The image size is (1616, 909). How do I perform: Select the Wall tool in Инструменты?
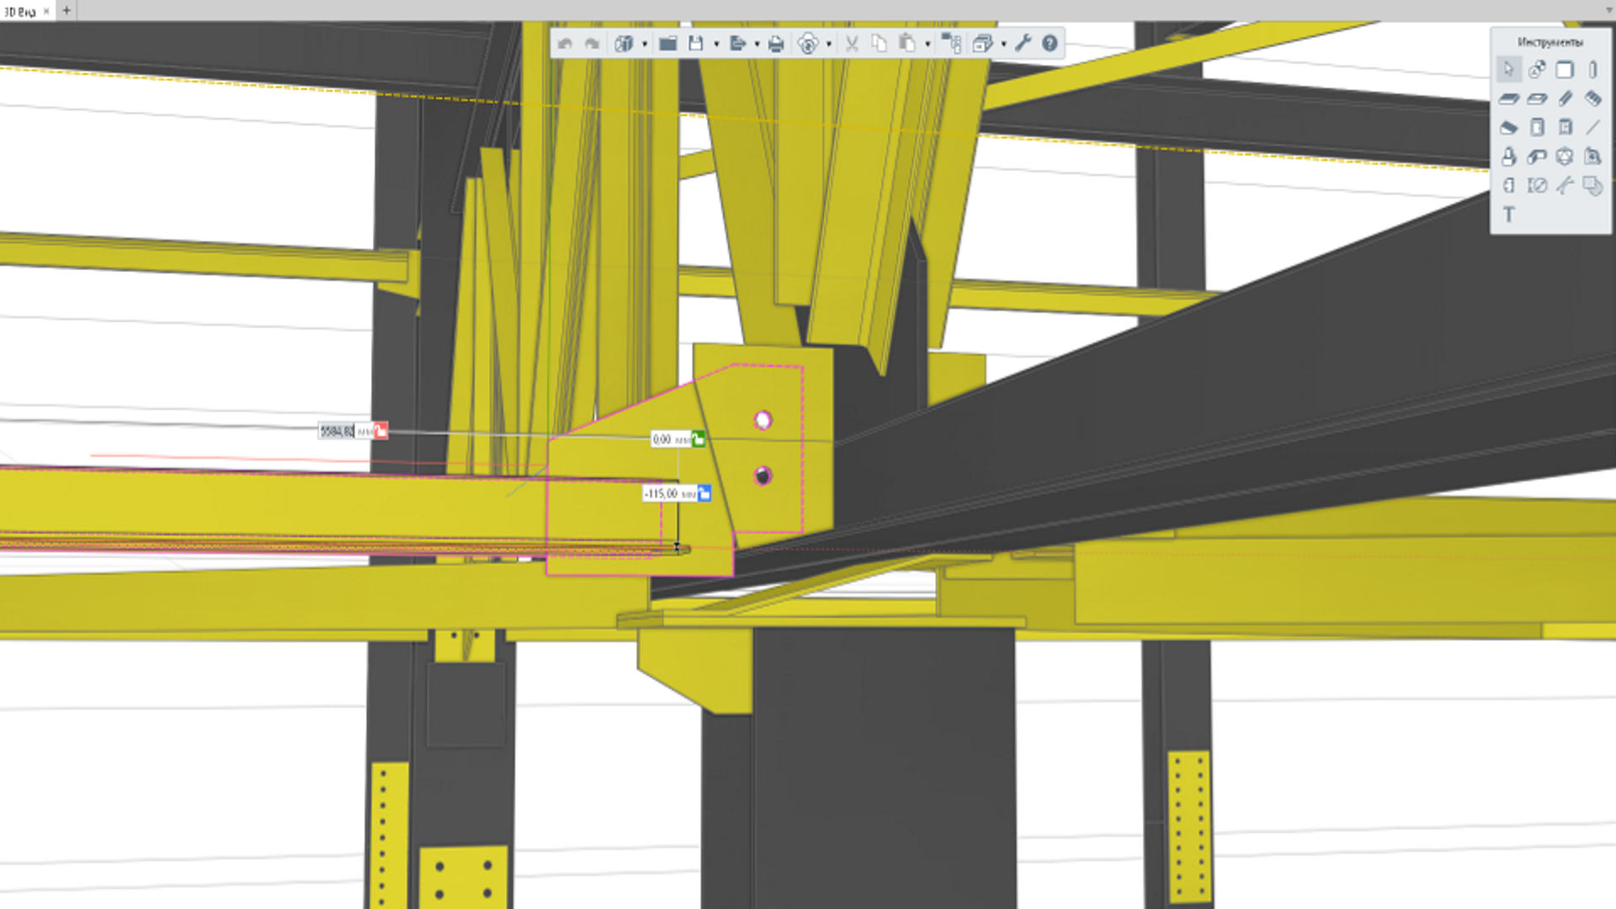tap(1565, 70)
